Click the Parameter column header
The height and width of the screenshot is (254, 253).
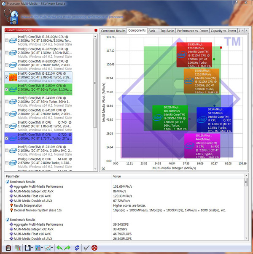[x=58, y=176]
